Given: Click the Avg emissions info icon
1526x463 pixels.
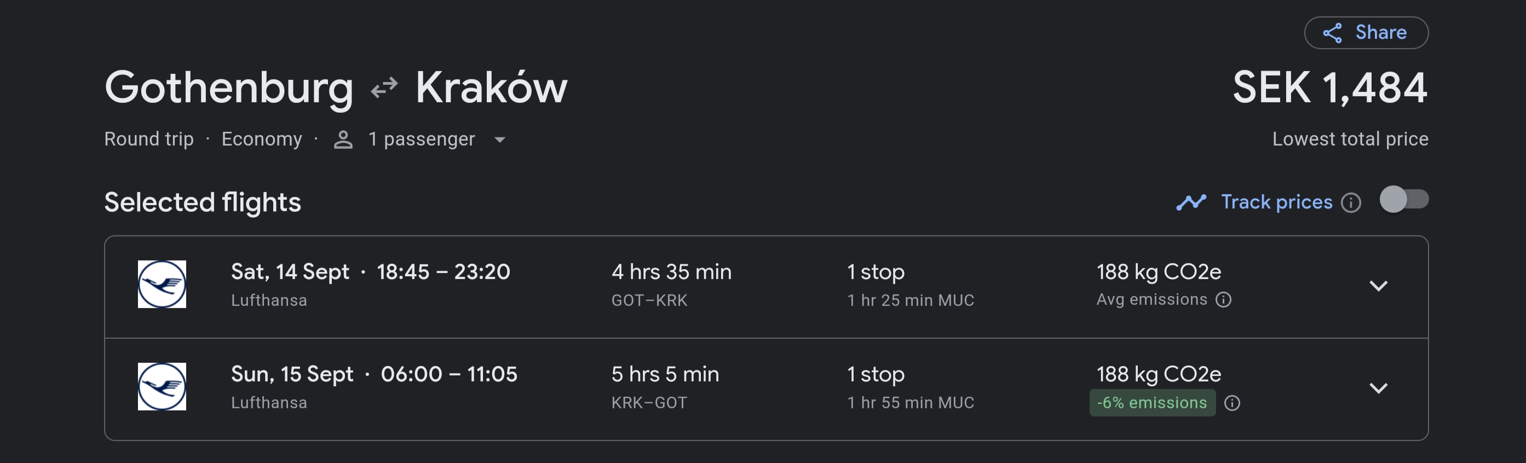Looking at the screenshot, I should point(1223,299).
